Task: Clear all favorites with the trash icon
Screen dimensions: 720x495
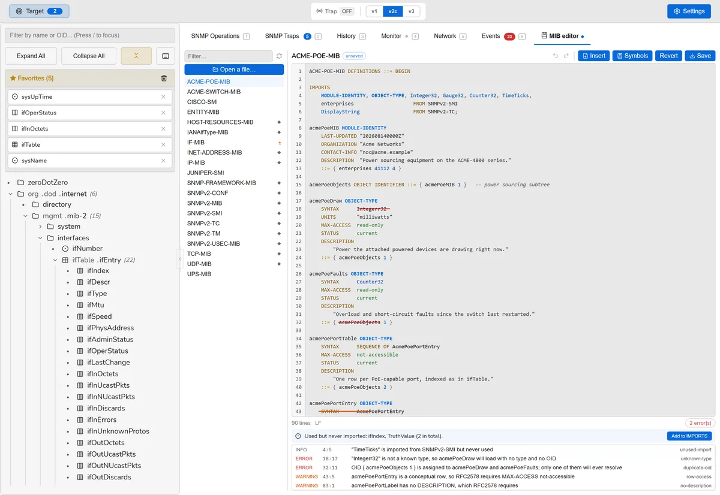Action: pyautogui.click(x=164, y=78)
